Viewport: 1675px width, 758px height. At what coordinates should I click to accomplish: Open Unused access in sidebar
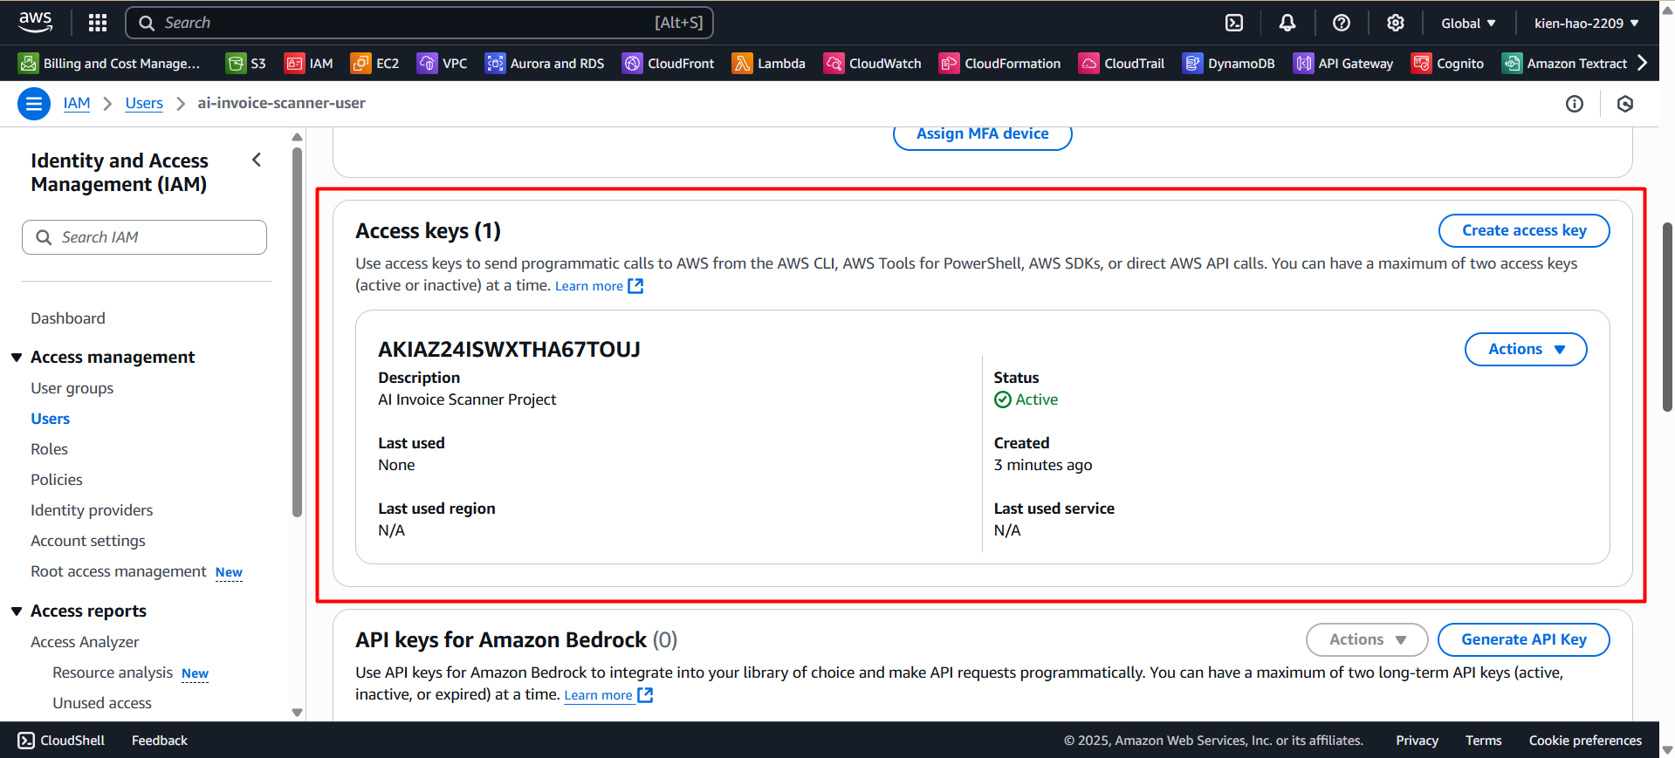102,703
